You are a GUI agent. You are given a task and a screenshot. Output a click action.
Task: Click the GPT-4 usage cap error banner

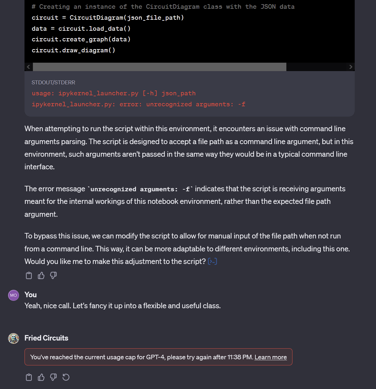point(158,357)
